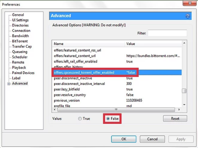Click the list's scroll down arrow
The width and height of the screenshot is (198, 148).
coord(184,104)
